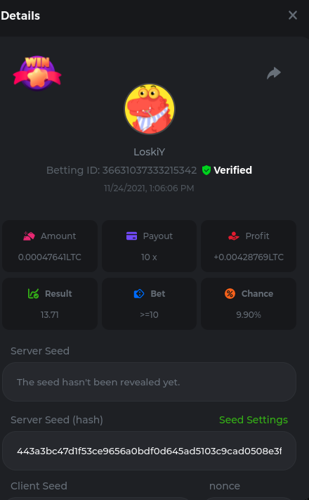309x500 pixels.
Task: Click the LoskiY username
Action: click(x=149, y=152)
